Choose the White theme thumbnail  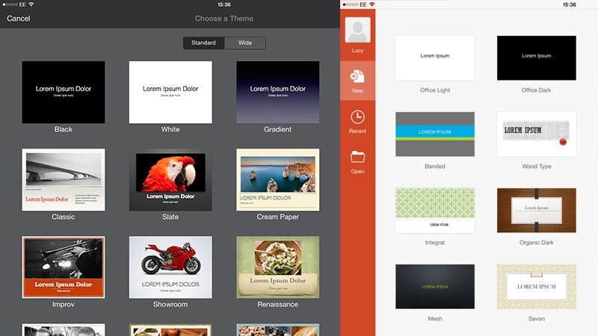point(170,92)
